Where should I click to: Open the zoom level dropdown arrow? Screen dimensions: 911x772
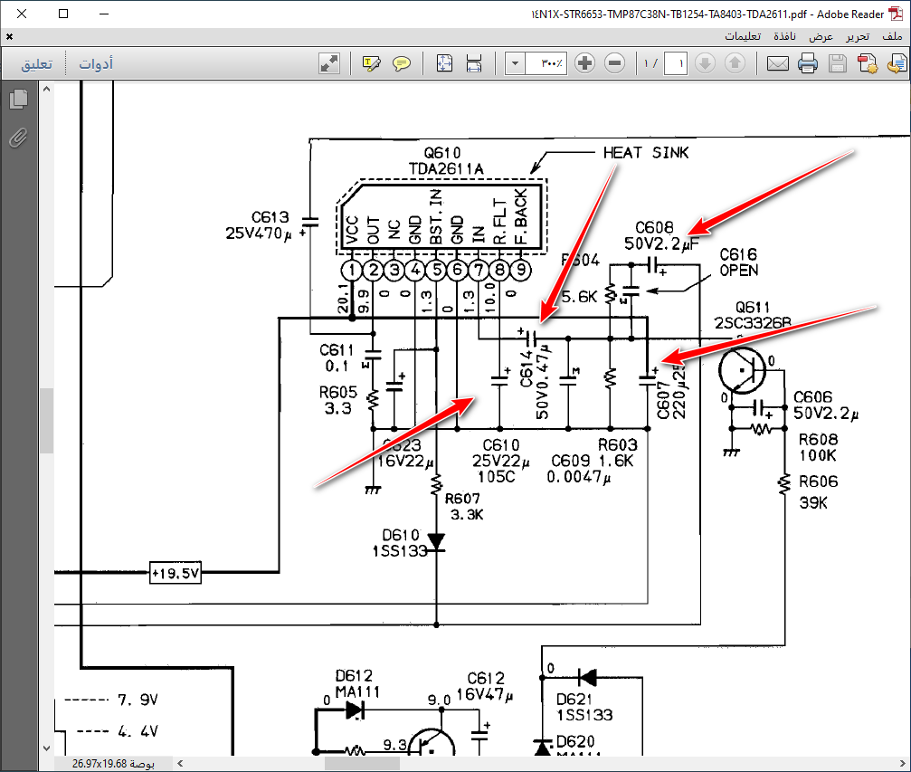tap(515, 62)
